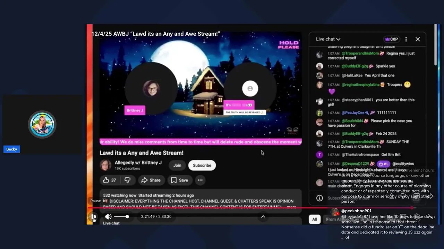Close the live chat panel
The width and height of the screenshot is (444, 249).
point(418,39)
